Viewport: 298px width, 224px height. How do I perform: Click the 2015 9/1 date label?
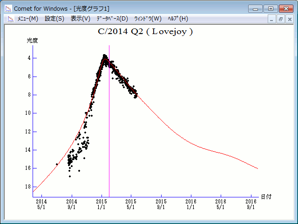coord(161,204)
